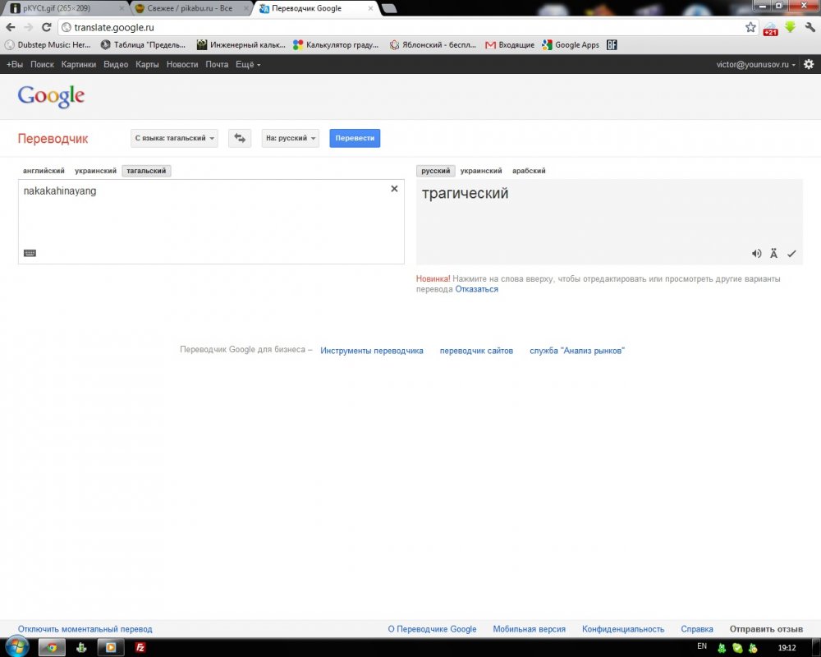Open Google settings gear icon

click(x=809, y=64)
